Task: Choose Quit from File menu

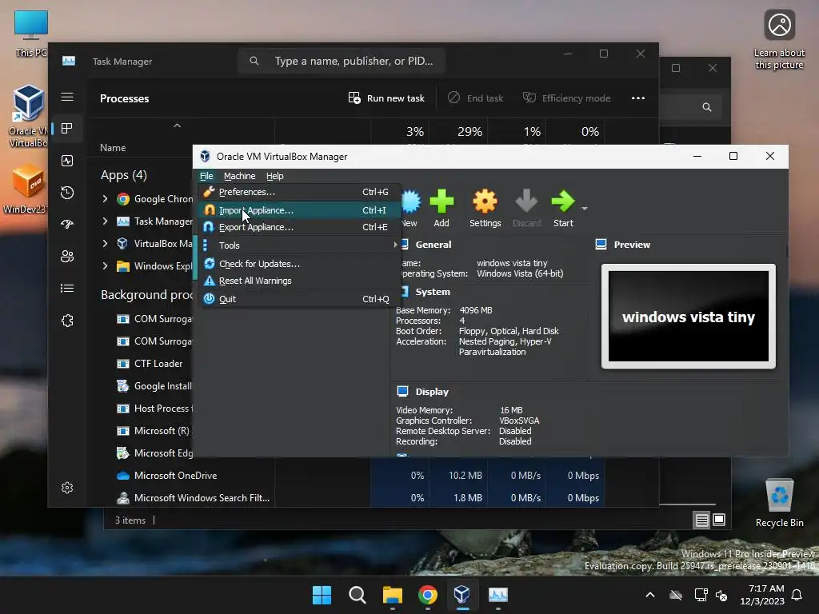Action: (299, 299)
